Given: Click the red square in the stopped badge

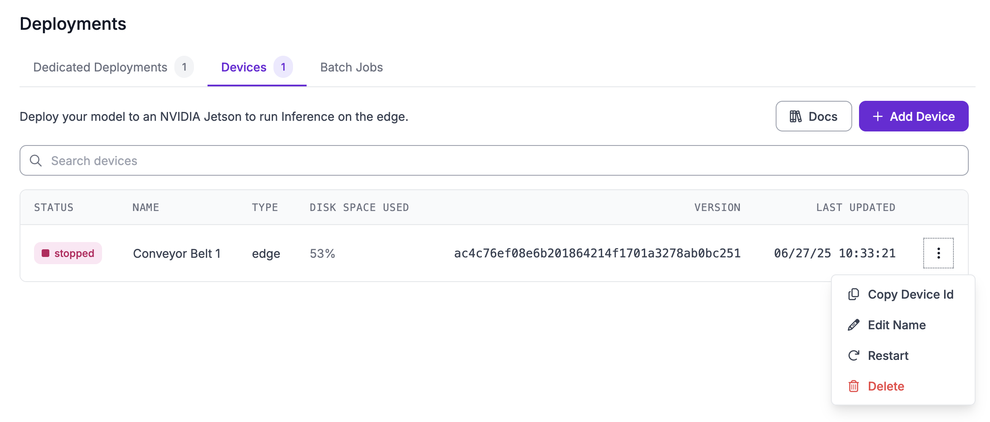Looking at the screenshot, I should [46, 253].
